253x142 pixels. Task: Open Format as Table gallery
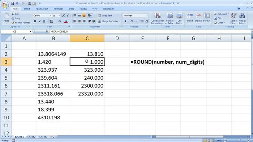point(170,19)
